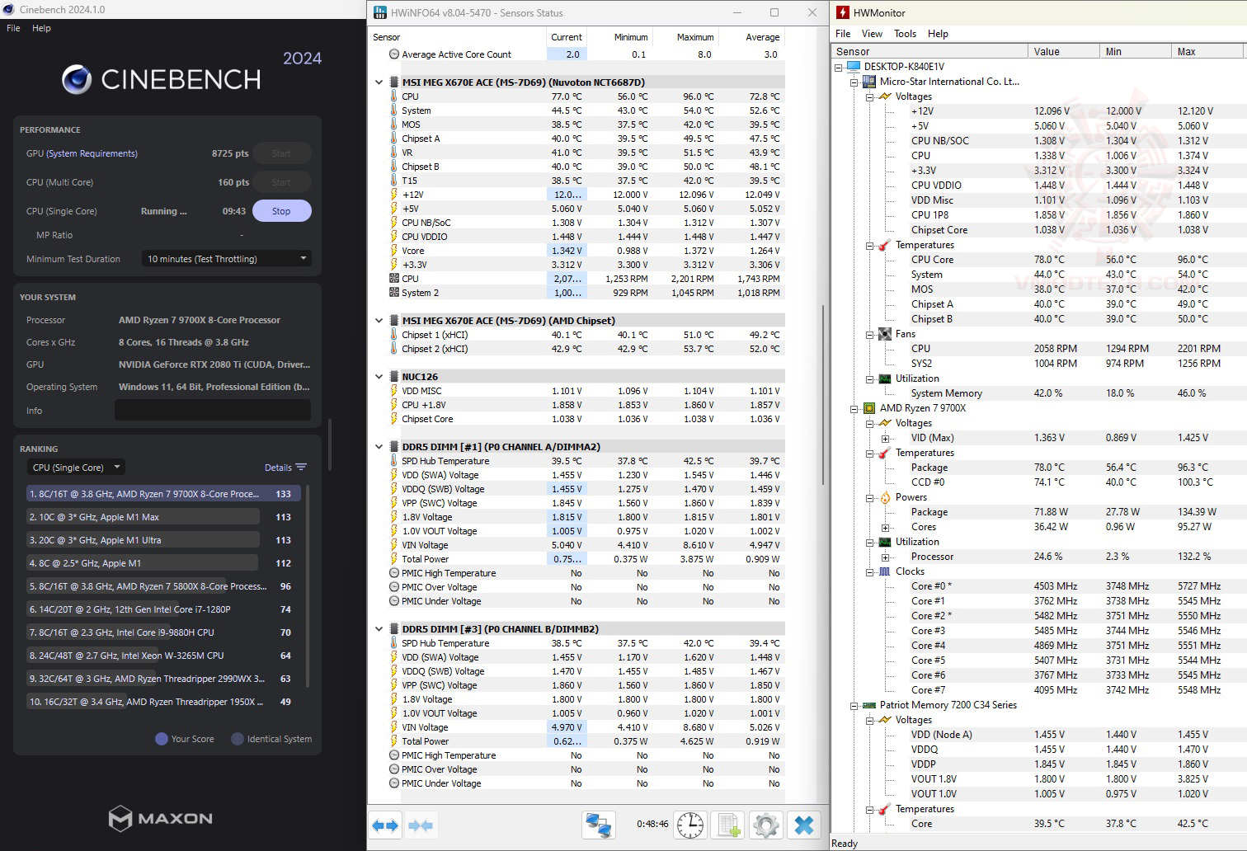Click the blue X close-sensors icon in HWiNFO toolbar

click(804, 825)
